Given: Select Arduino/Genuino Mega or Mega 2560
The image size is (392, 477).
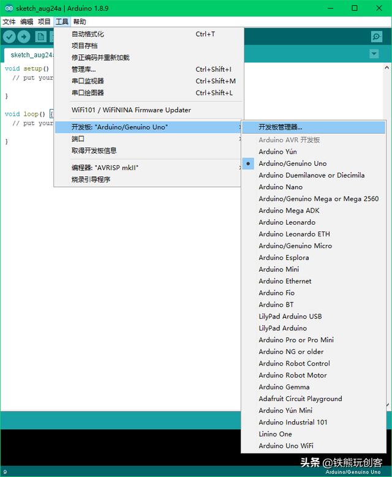Looking at the screenshot, I should click(x=314, y=198).
